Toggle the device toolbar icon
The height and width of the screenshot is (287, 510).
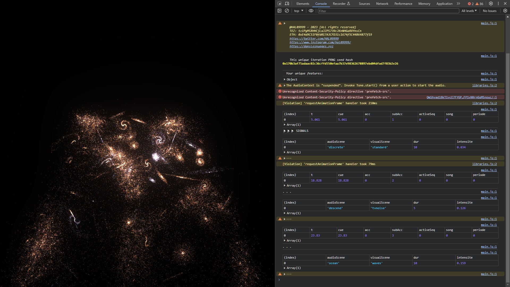287,4
